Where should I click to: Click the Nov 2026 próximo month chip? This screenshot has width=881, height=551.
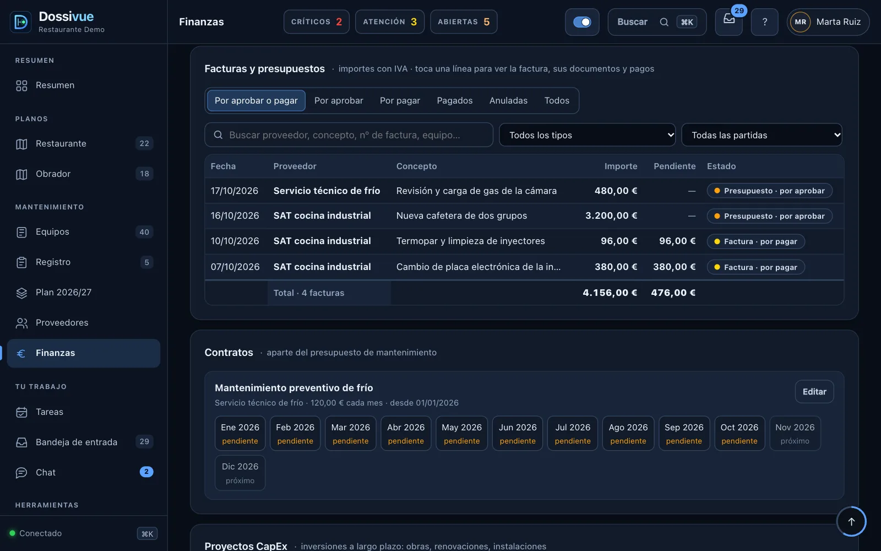click(x=795, y=434)
